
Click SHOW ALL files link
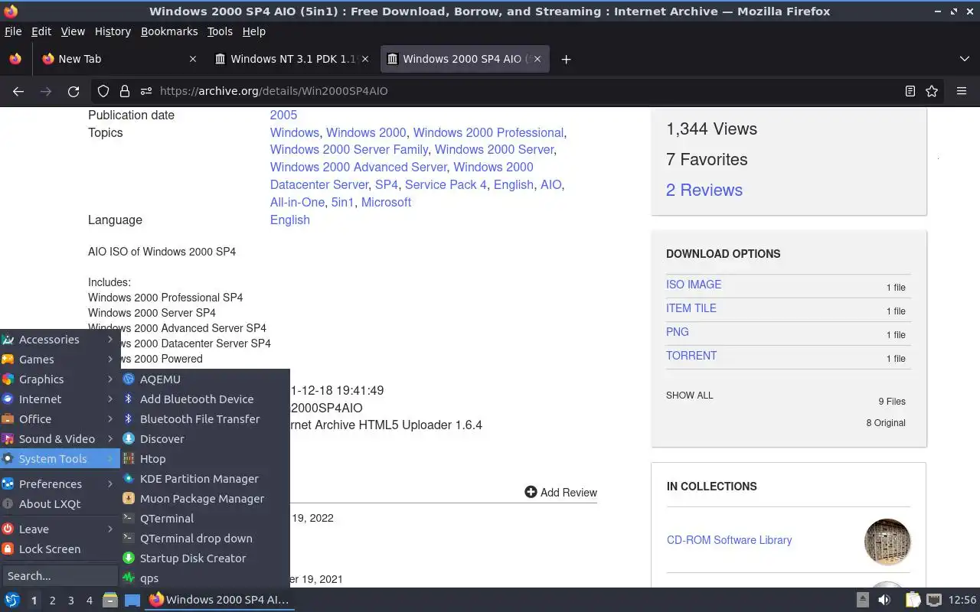pos(689,396)
